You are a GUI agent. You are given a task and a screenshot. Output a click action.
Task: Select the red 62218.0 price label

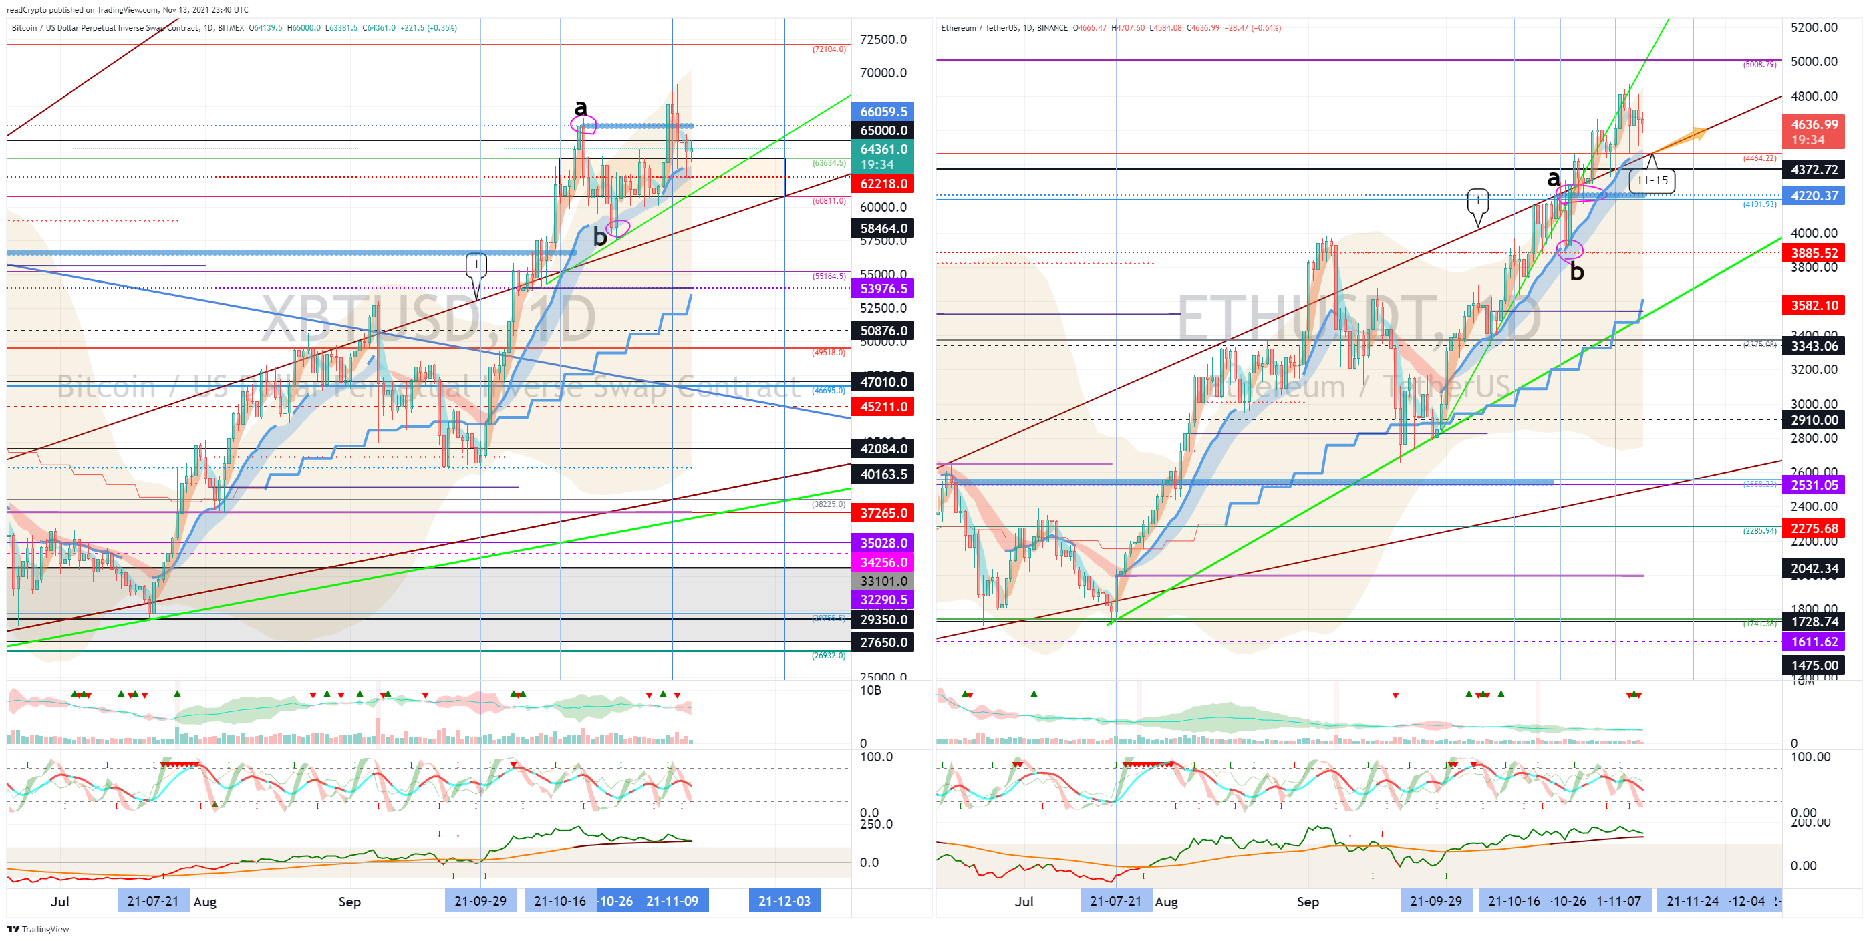click(x=882, y=184)
